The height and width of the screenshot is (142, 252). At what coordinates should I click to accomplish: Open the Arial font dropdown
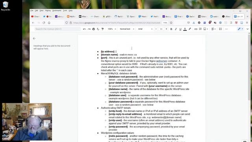[x=145, y=29]
